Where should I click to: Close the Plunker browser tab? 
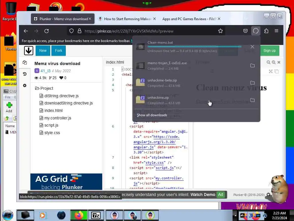[90, 19]
